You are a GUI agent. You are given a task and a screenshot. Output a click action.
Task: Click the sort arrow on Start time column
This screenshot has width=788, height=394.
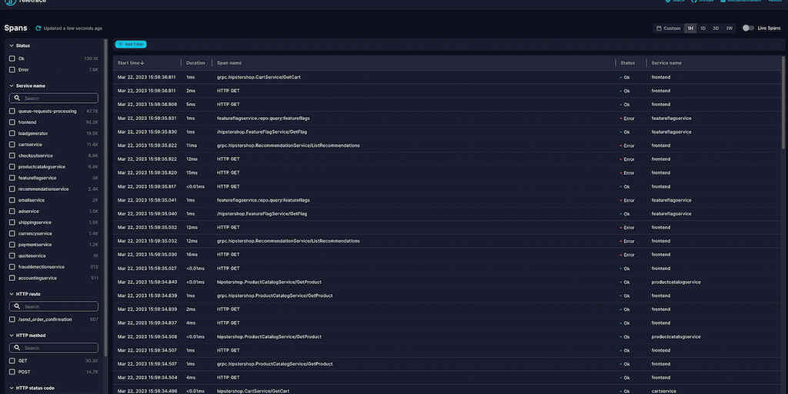[x=142, y=63]
